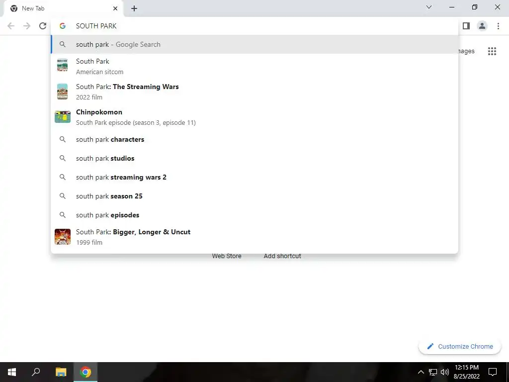Screen dimensions: 509x382
Task: Open the notification center icon
Action: click(493, 372)
